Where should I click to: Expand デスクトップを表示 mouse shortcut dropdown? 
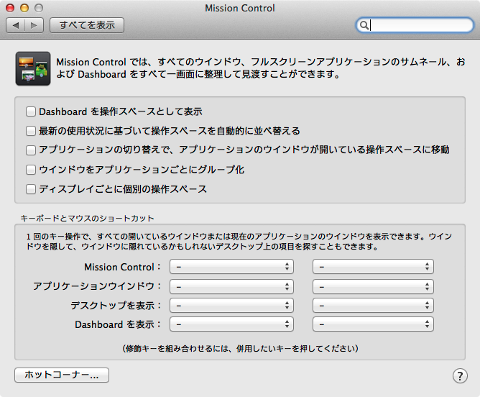click(373, 305)
